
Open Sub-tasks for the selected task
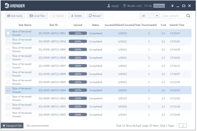click(x=15, y=16)
